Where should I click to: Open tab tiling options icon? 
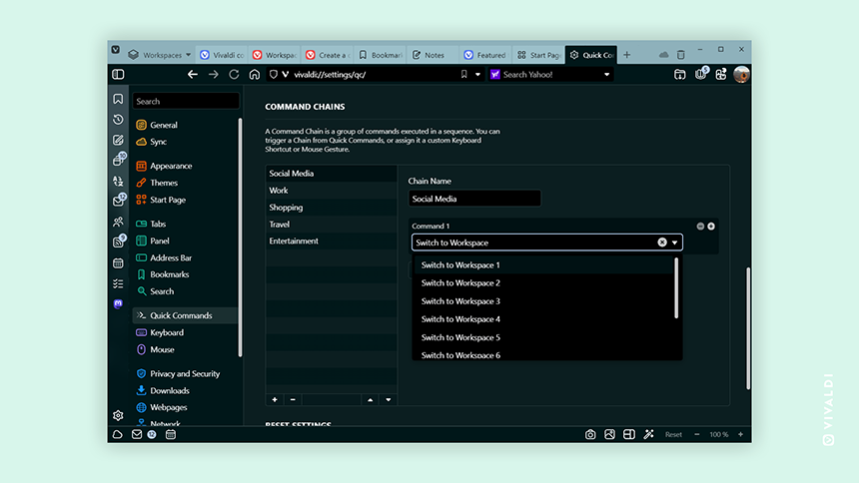point(629,435)
